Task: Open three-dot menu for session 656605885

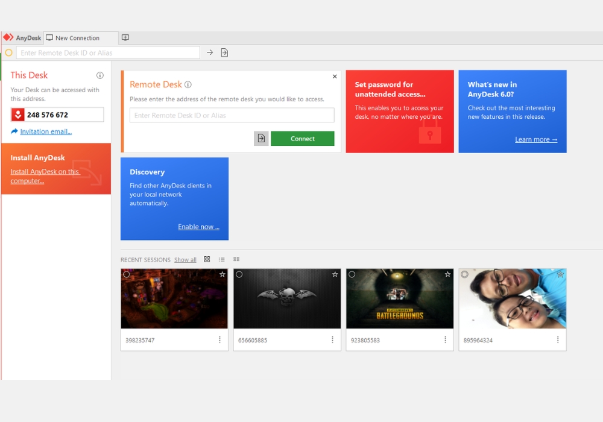Action: pos(332,340)
